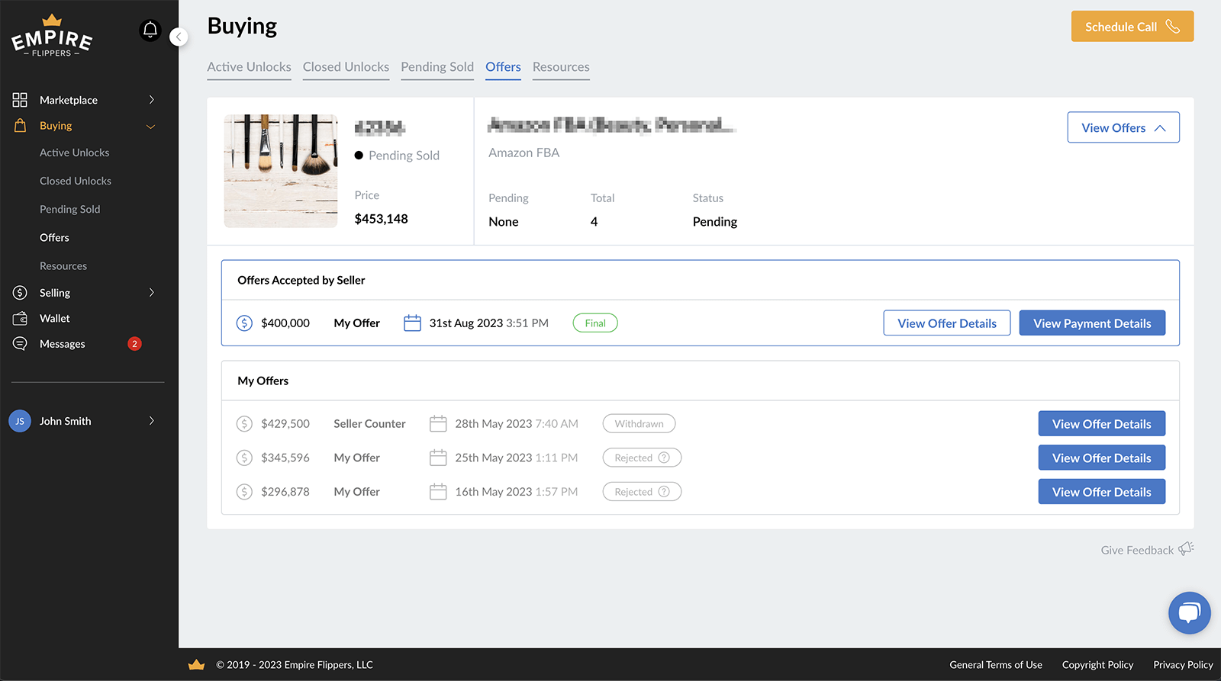Switch to the Pending Sold tab

(437, 67)
